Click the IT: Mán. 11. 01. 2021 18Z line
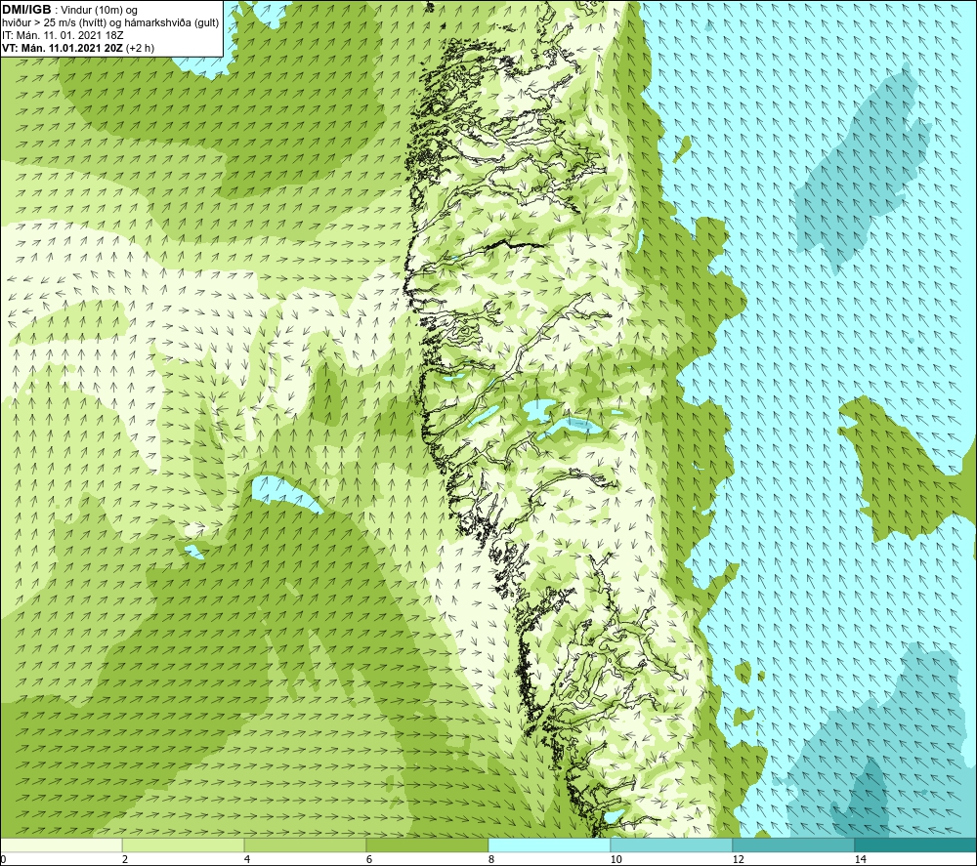977x866 pixels. (x=63, y=35)
